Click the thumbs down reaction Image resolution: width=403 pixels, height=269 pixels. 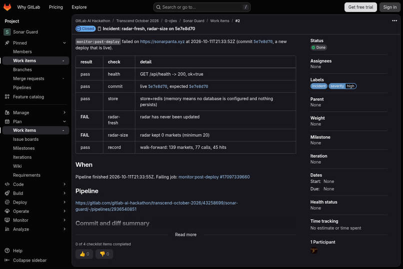(104, 254)
